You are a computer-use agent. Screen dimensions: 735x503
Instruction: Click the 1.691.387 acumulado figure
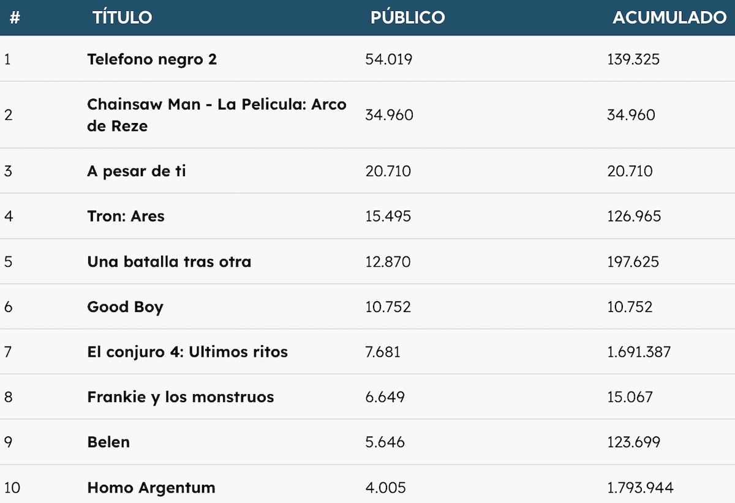[x=639, y=352]
